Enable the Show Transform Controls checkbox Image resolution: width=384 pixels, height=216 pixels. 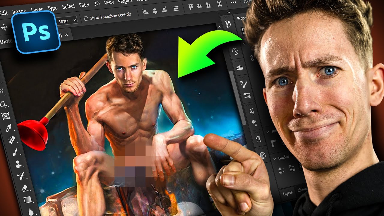coord(86,19)
